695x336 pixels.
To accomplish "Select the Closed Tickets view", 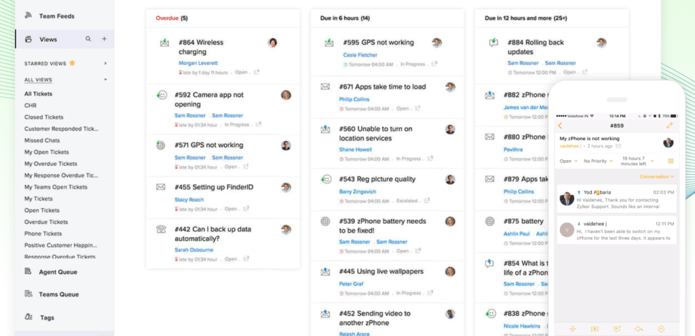I will point(44,117).
